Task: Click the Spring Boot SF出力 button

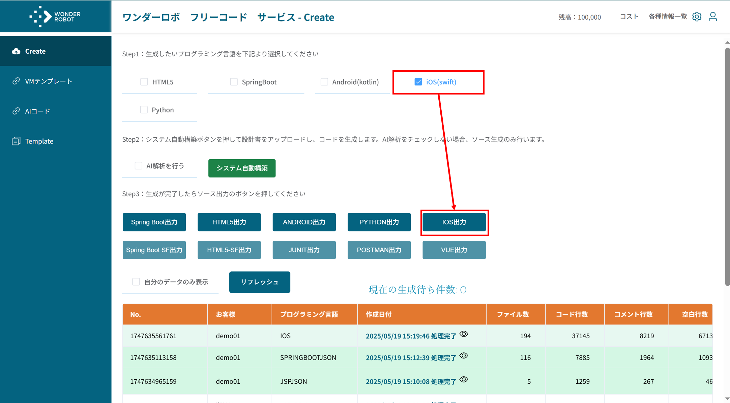Action: [x=154, y=250]
